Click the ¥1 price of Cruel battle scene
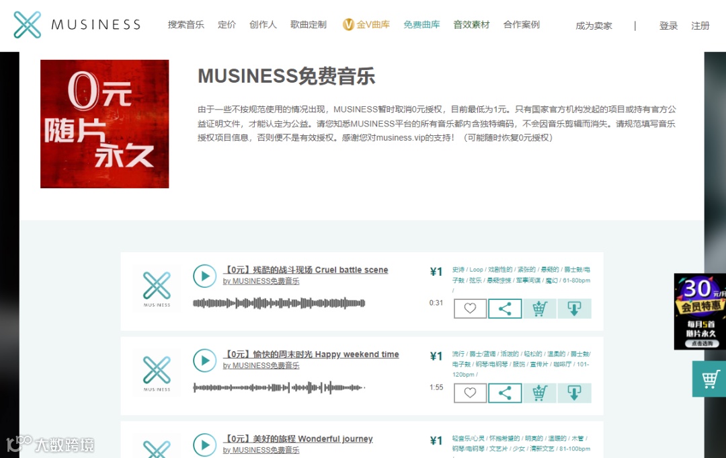 click(436, 272)
